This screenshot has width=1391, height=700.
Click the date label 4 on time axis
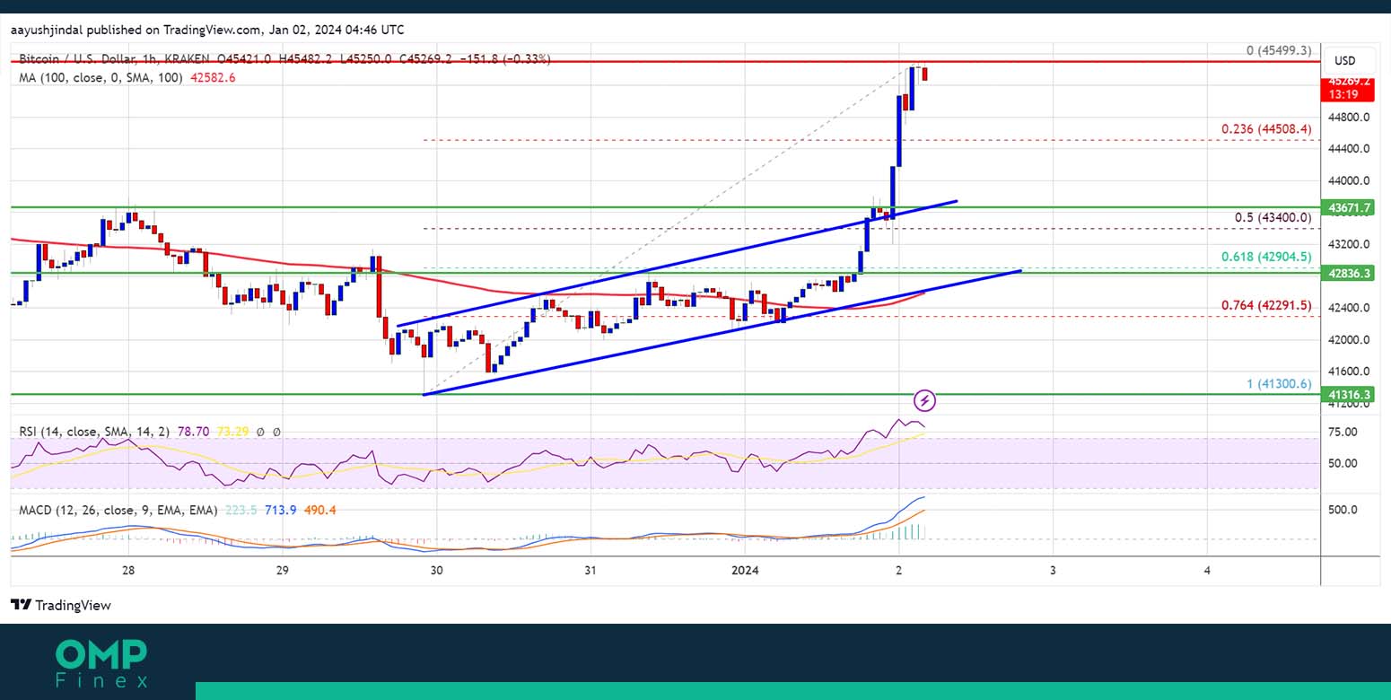(1207, 570)
